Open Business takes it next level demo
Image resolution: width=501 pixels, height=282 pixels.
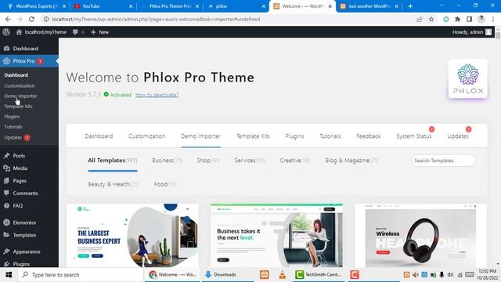pyautogui.click(x=276, y=235)
